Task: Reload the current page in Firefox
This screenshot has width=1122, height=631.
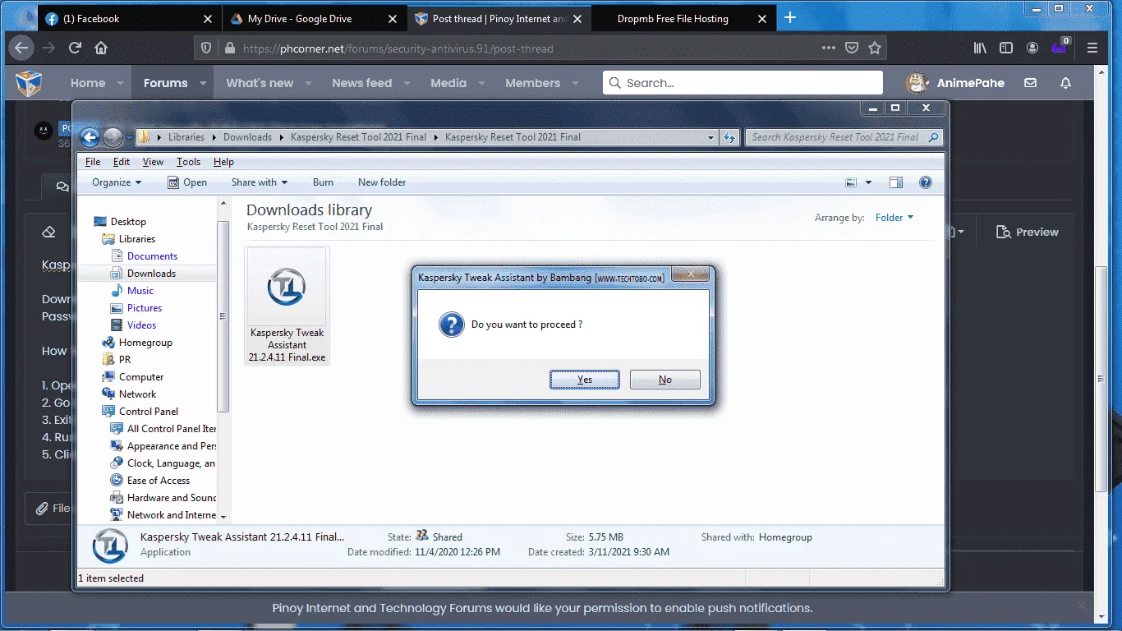Action: pyautogui.click(x=75, y=48)
